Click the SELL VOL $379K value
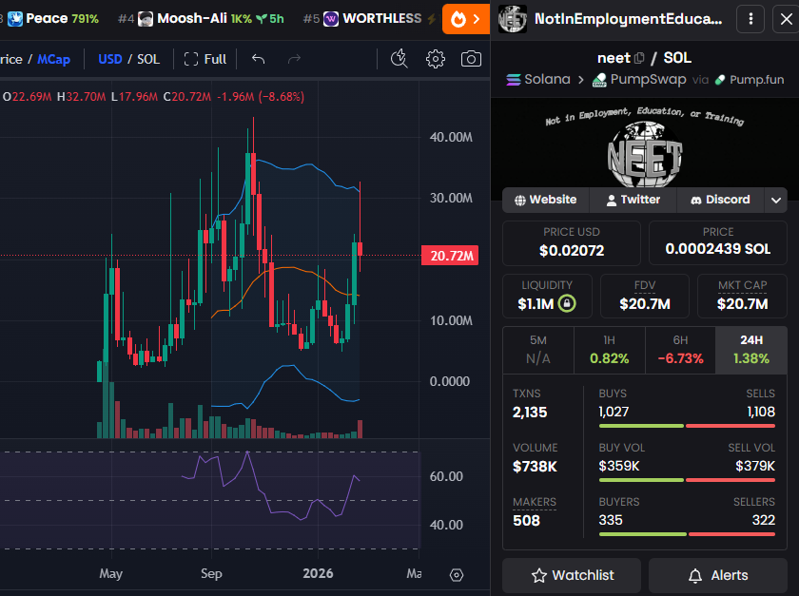 point(755,466)
